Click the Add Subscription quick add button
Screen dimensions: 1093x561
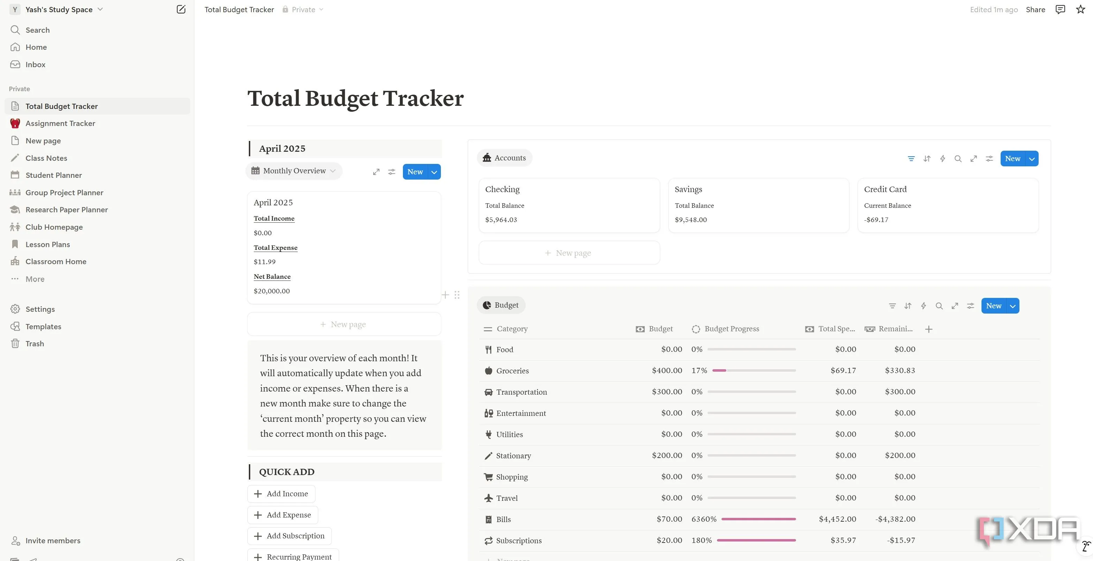coord(289,536)
